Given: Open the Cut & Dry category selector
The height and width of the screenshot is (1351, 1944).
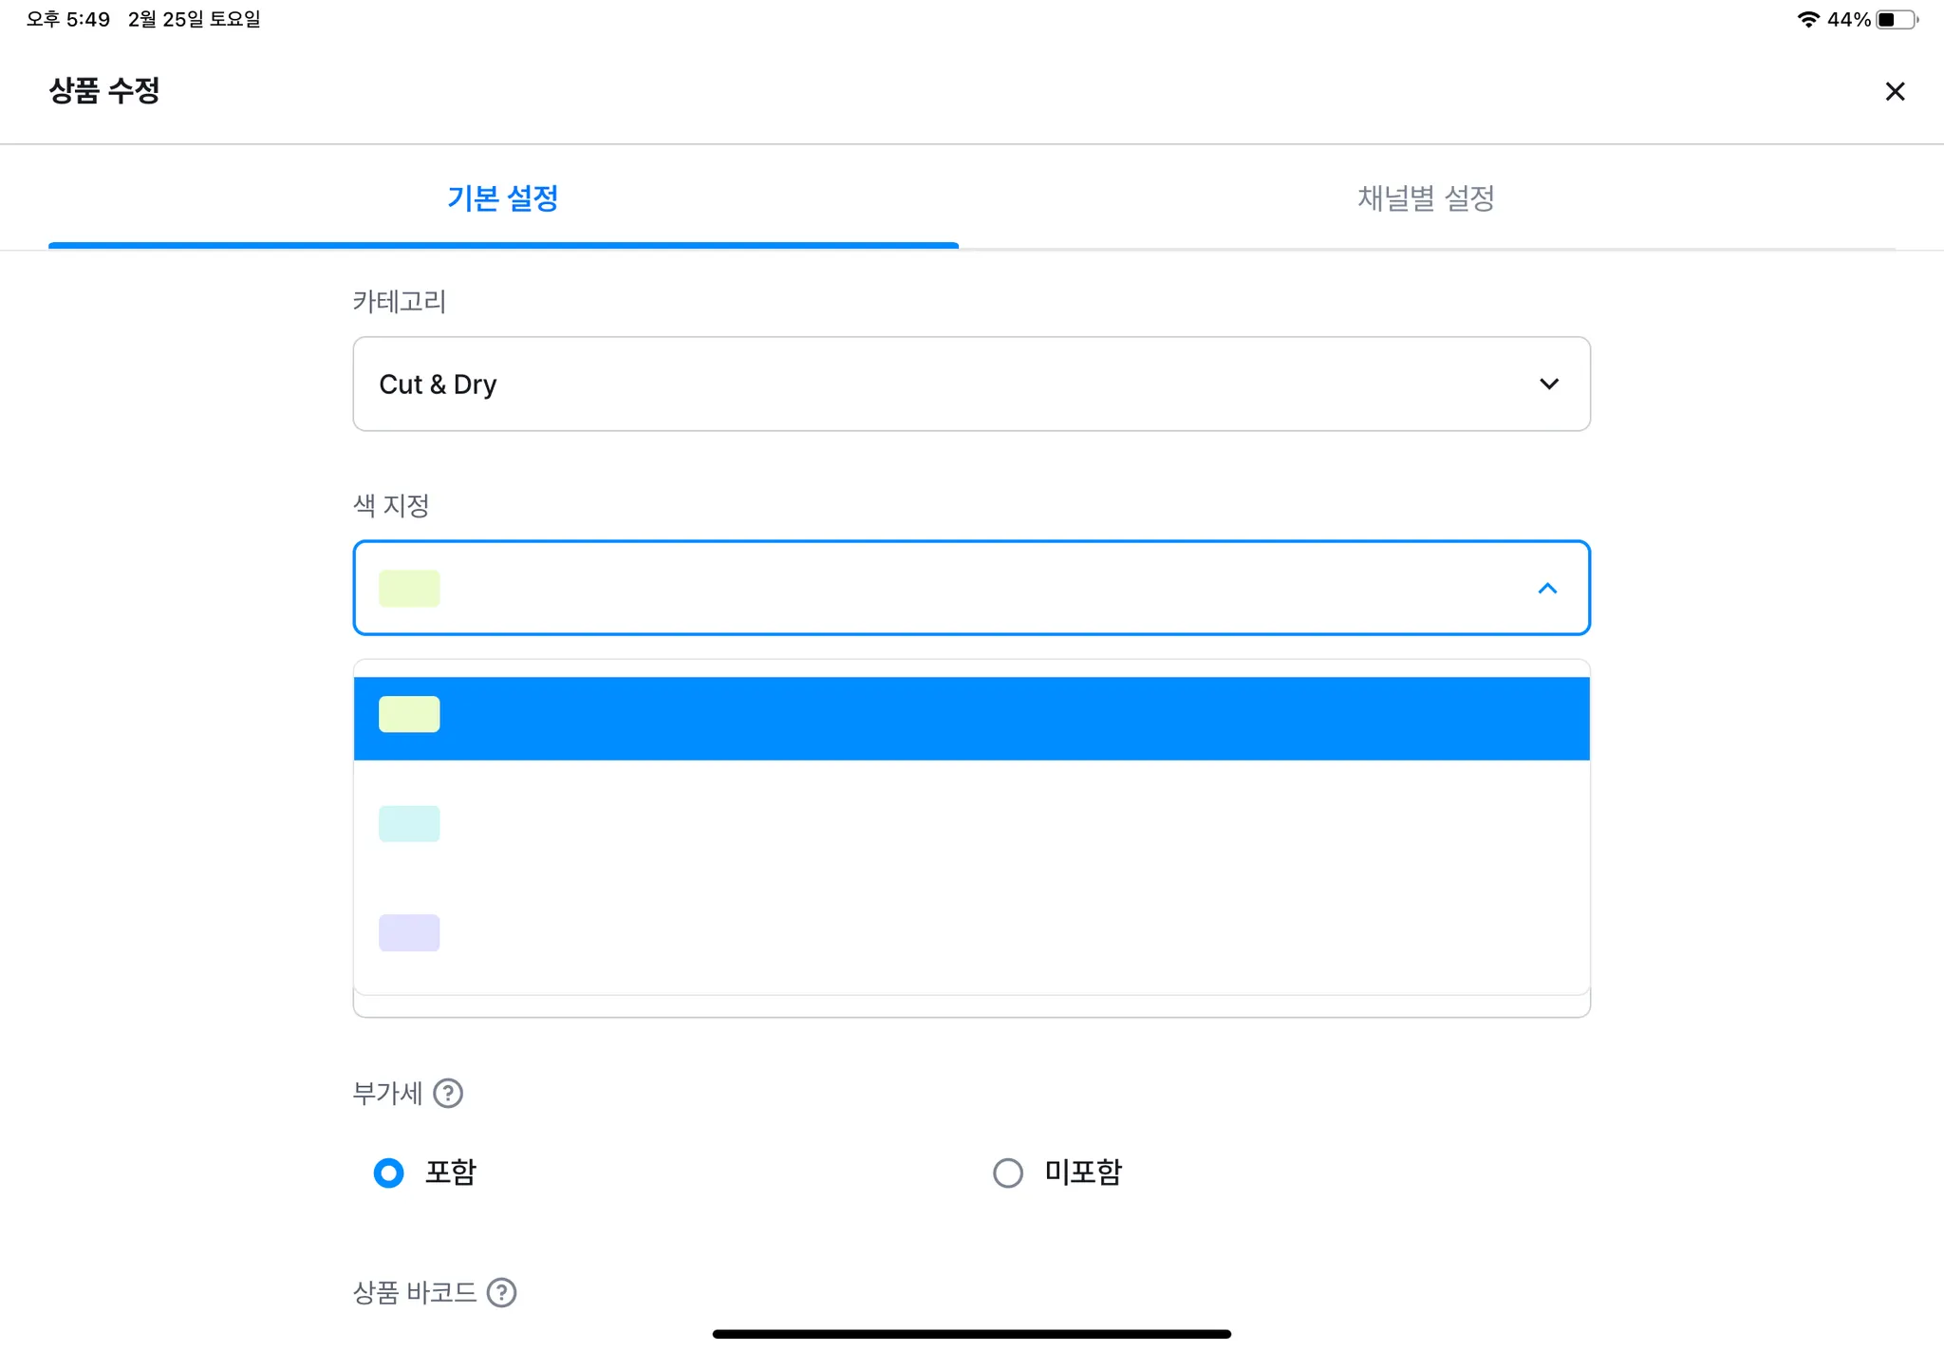Looking at the screenshot, I should (949, 384).
